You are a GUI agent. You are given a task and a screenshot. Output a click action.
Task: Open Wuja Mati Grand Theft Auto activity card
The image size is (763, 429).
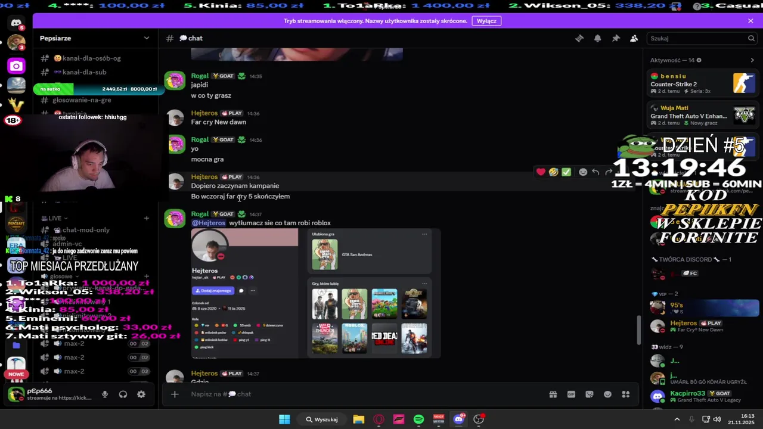(702, 115)
